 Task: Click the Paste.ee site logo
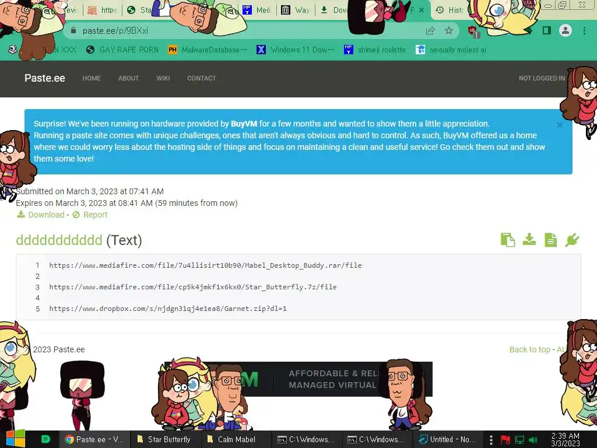coord(44,78)
